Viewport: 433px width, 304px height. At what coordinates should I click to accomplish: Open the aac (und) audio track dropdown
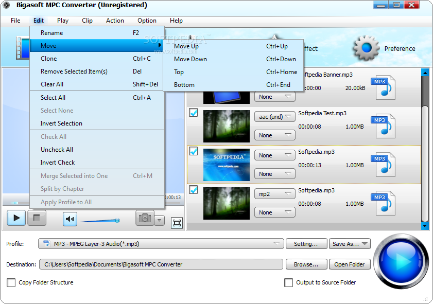click(275, 117)
